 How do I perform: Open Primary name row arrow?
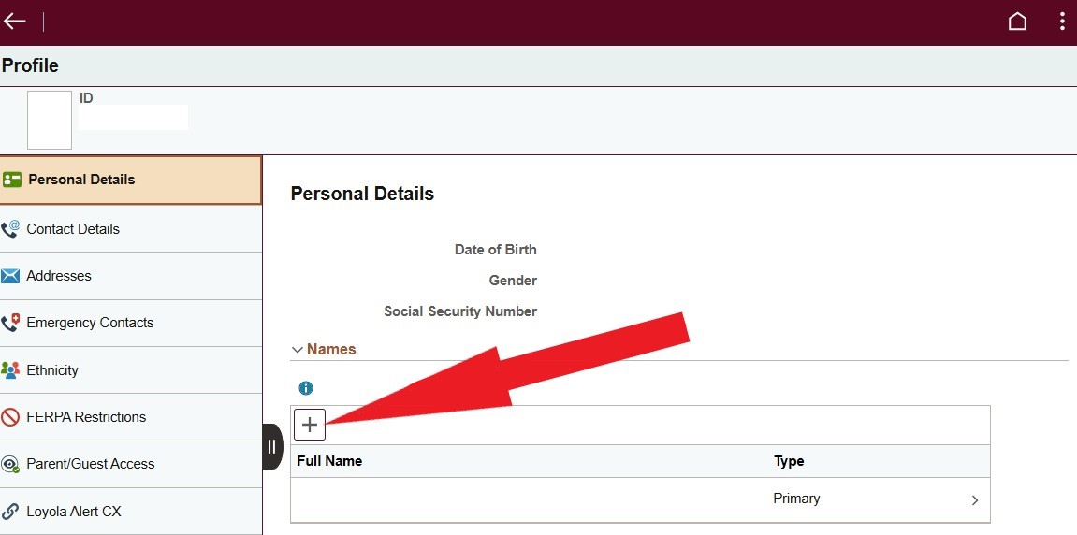pos(975,500)
